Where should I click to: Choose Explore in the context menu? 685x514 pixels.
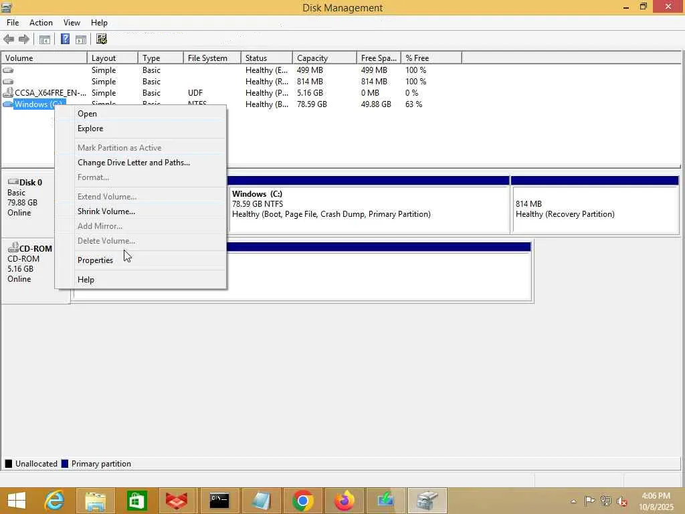point(140,128)
